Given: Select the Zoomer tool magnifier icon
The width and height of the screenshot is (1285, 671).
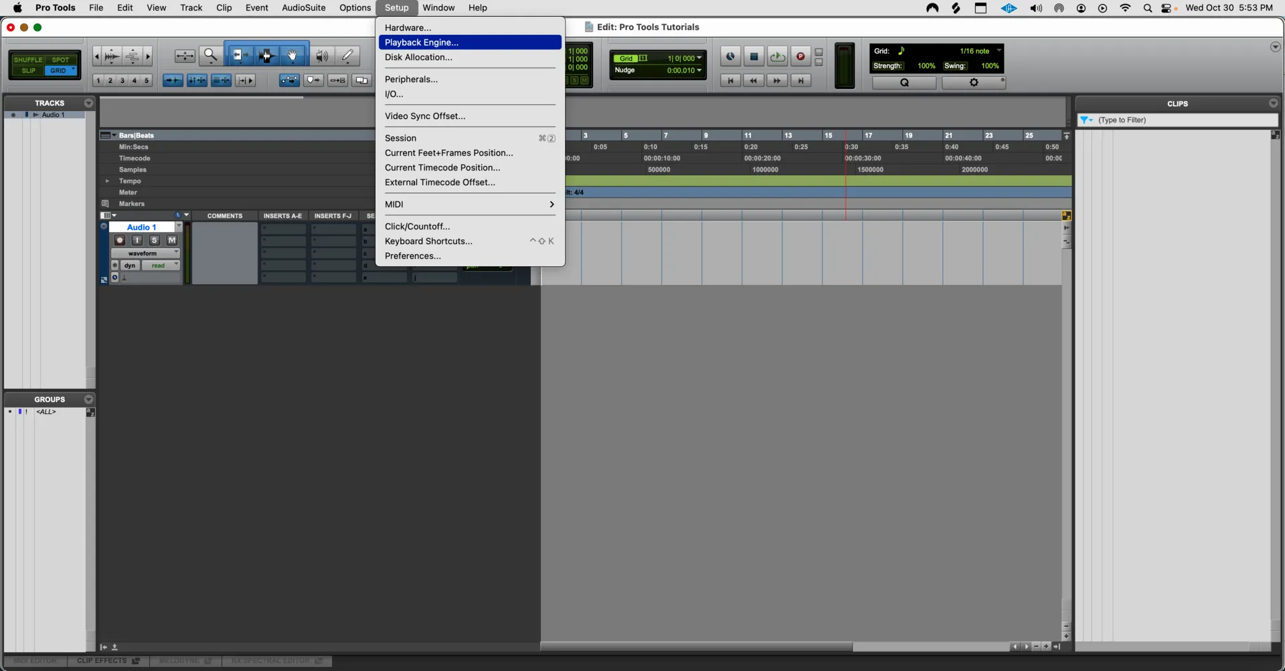Looking at the screenshot, I should (x=211, y=56).
